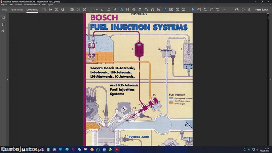
Task: Go to next page arrow
Action: click(85, 9)
